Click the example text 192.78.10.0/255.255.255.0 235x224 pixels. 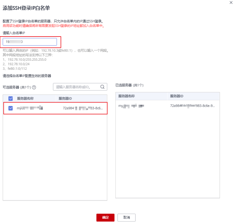click(27, 60)
